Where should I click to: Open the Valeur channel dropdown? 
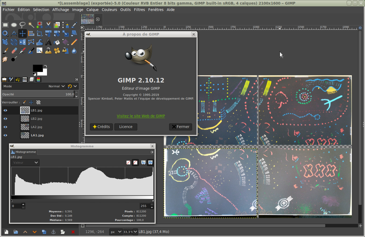[25, 163]
